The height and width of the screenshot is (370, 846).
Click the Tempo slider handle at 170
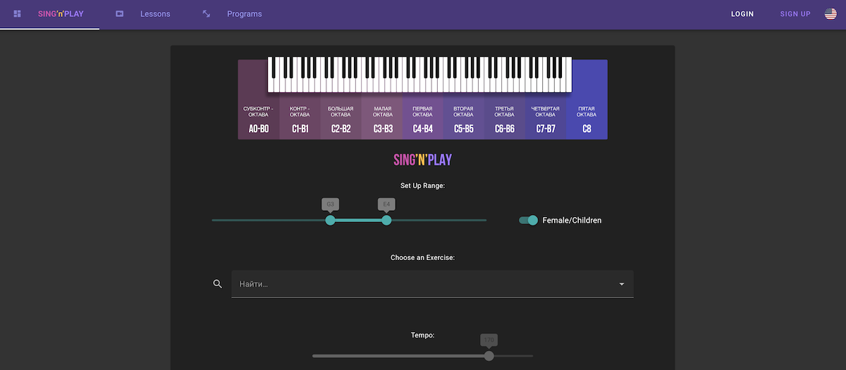tap(489, 356)
